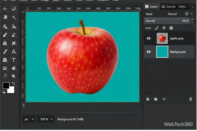Click the duplicate layer icon

click(x=164, y=99)
